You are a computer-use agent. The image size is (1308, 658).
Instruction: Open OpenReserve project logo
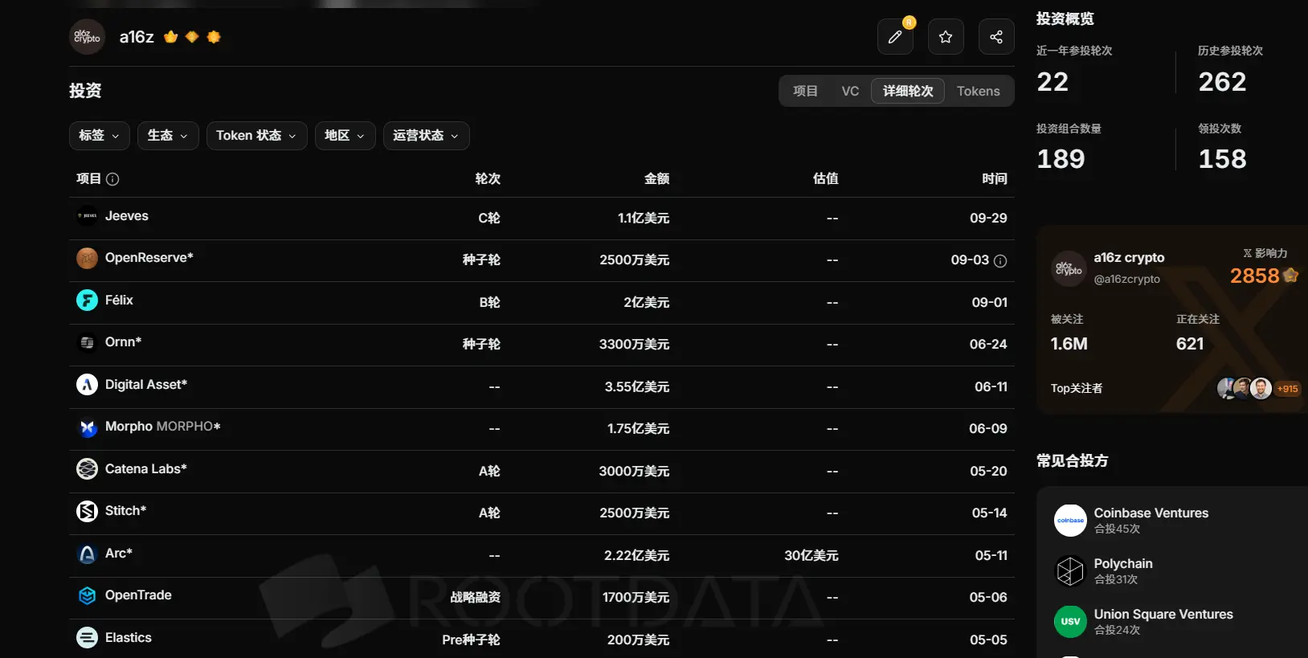point(87,258)
